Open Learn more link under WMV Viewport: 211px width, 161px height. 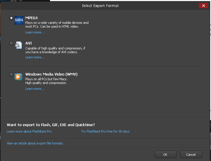[35, 89]
